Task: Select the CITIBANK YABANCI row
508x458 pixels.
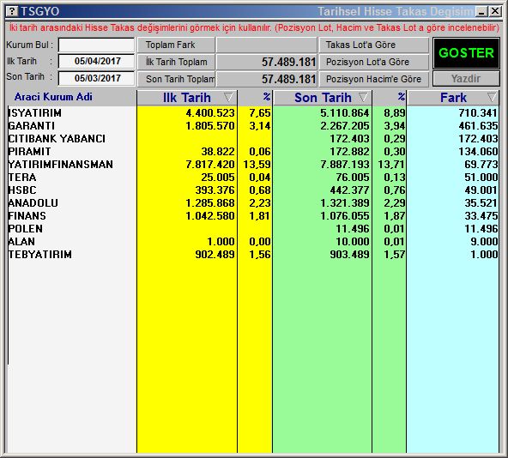Action: tap(252, 139)
